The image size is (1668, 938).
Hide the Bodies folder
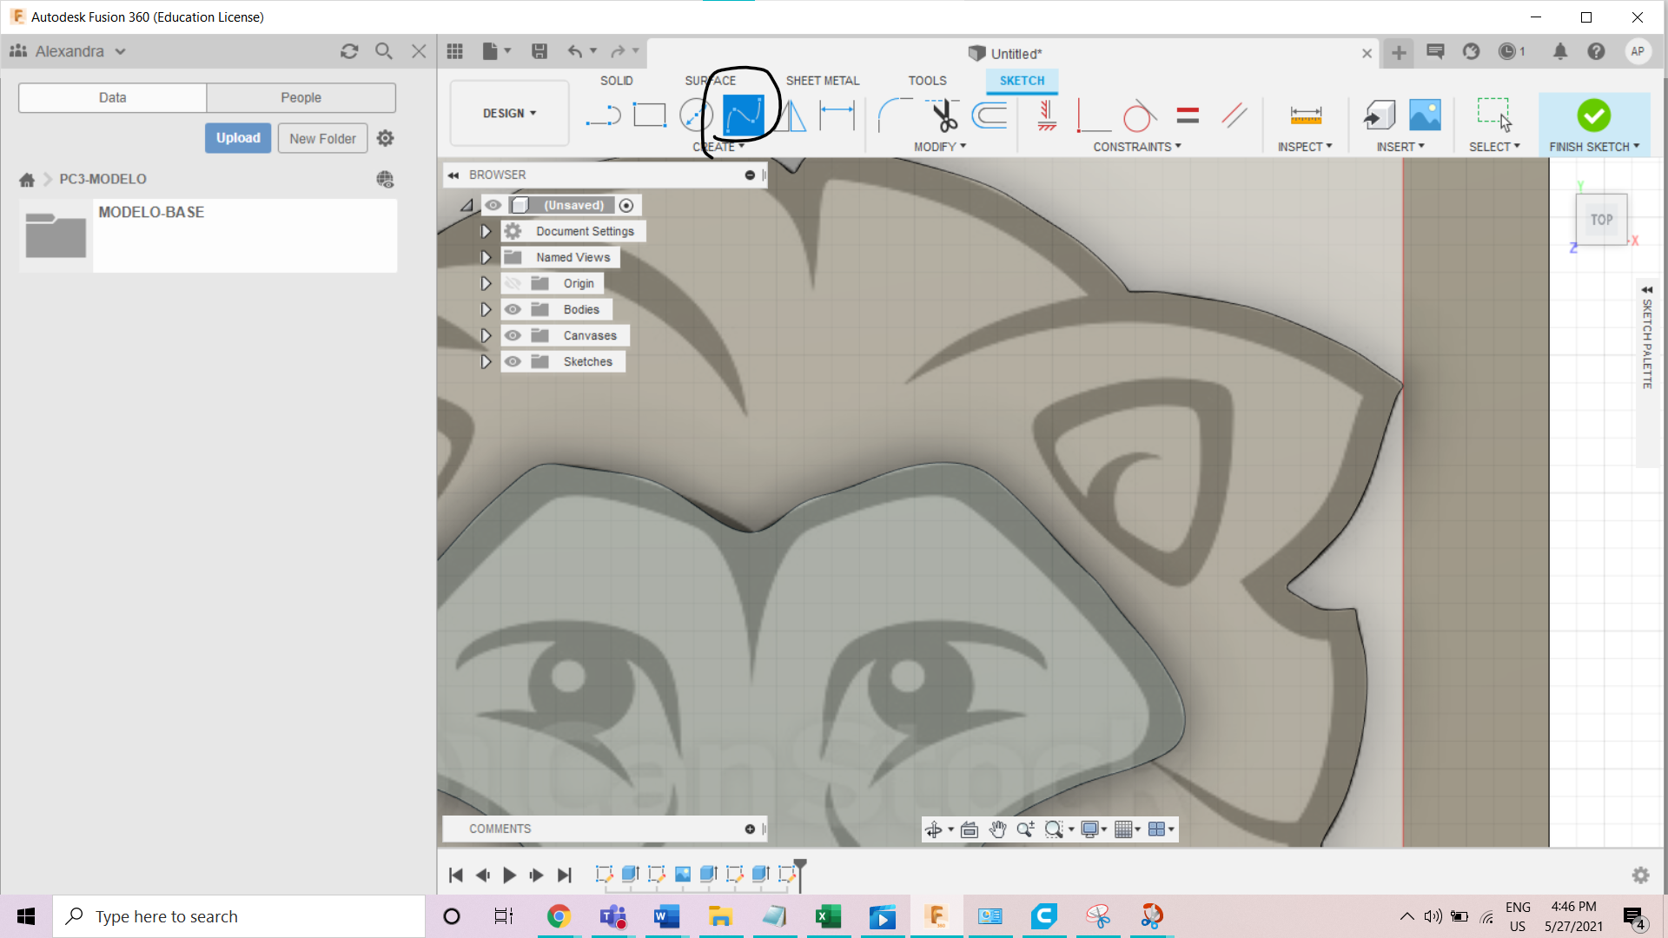click(x=513, y=309)
